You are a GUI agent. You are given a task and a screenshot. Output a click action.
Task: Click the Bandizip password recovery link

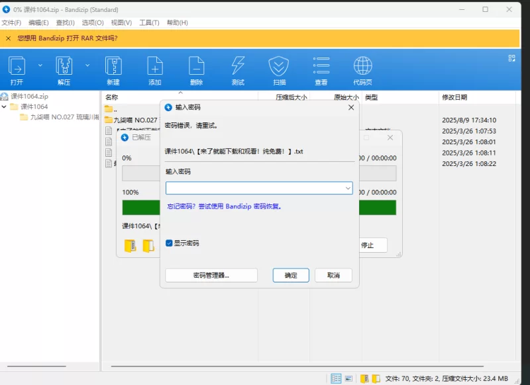coord(225,206)
